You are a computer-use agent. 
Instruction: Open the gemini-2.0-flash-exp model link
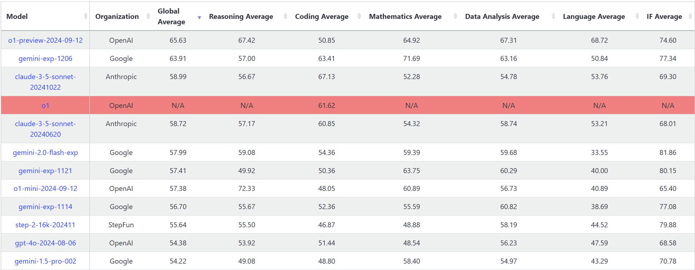click(x=45, y=152)
